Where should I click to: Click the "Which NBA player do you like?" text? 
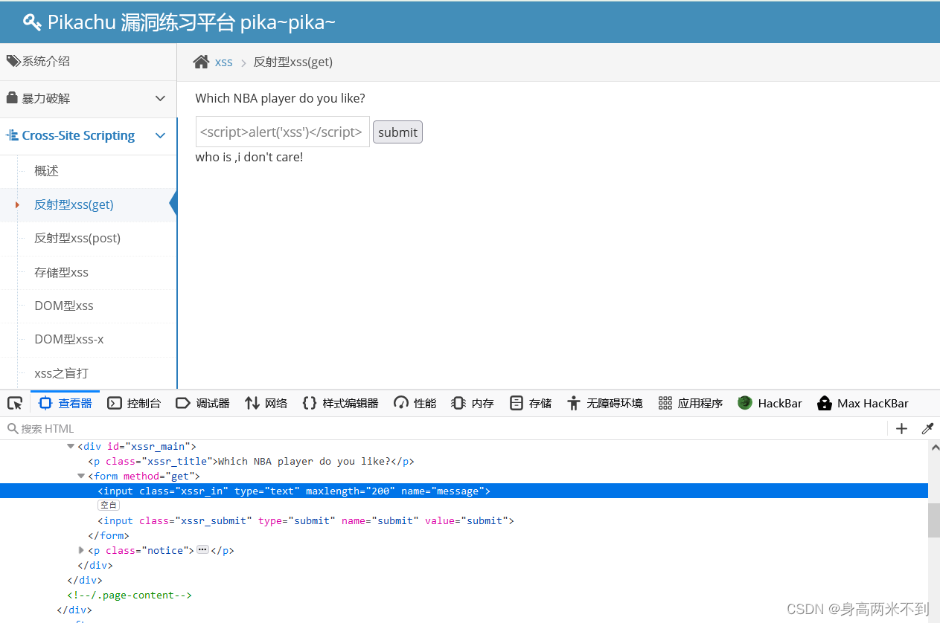pos(281,98)
